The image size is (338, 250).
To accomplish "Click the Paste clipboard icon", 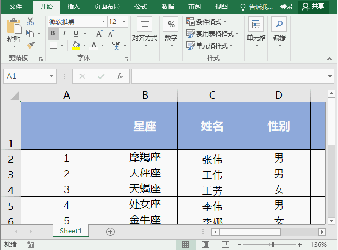I will (x=14, y=26).
